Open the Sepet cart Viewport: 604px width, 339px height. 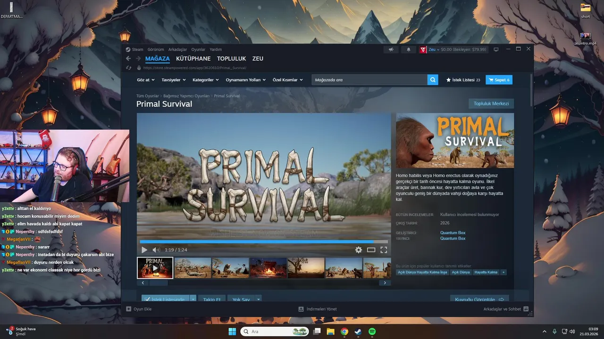pyautogui.click(x=499, y=80)
